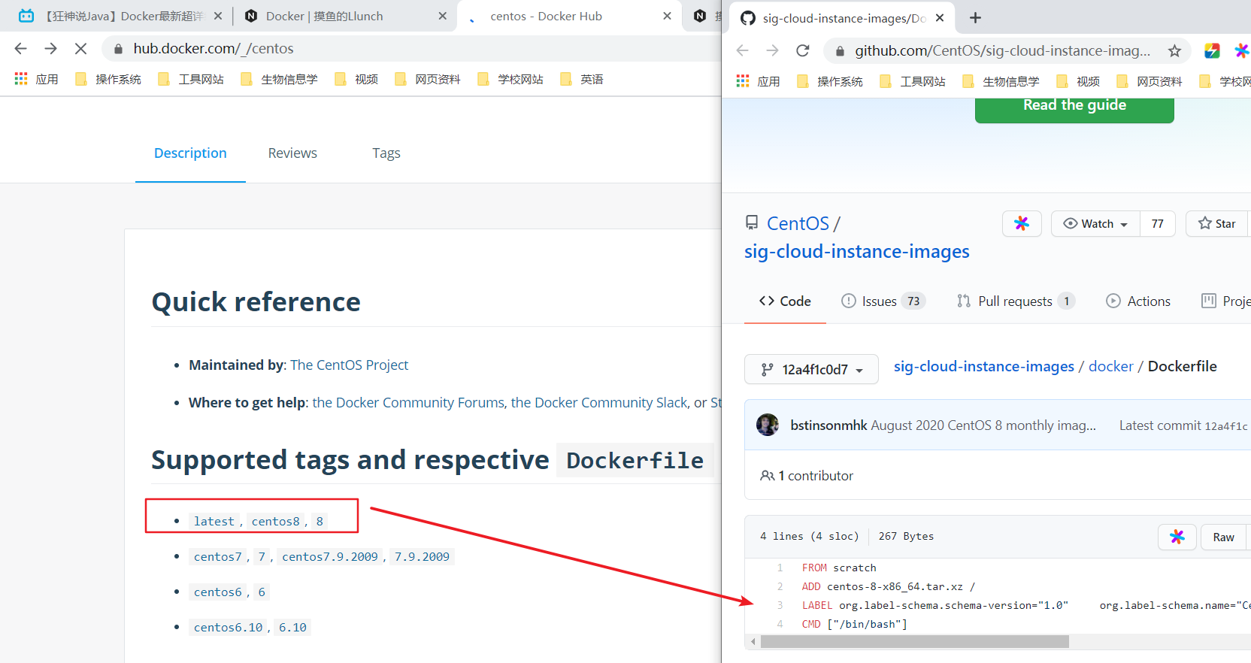The height and width of the screenshot is (663, 1251).
Task: Open the Actions tab on GitHub
Action: pos(1138,301)
